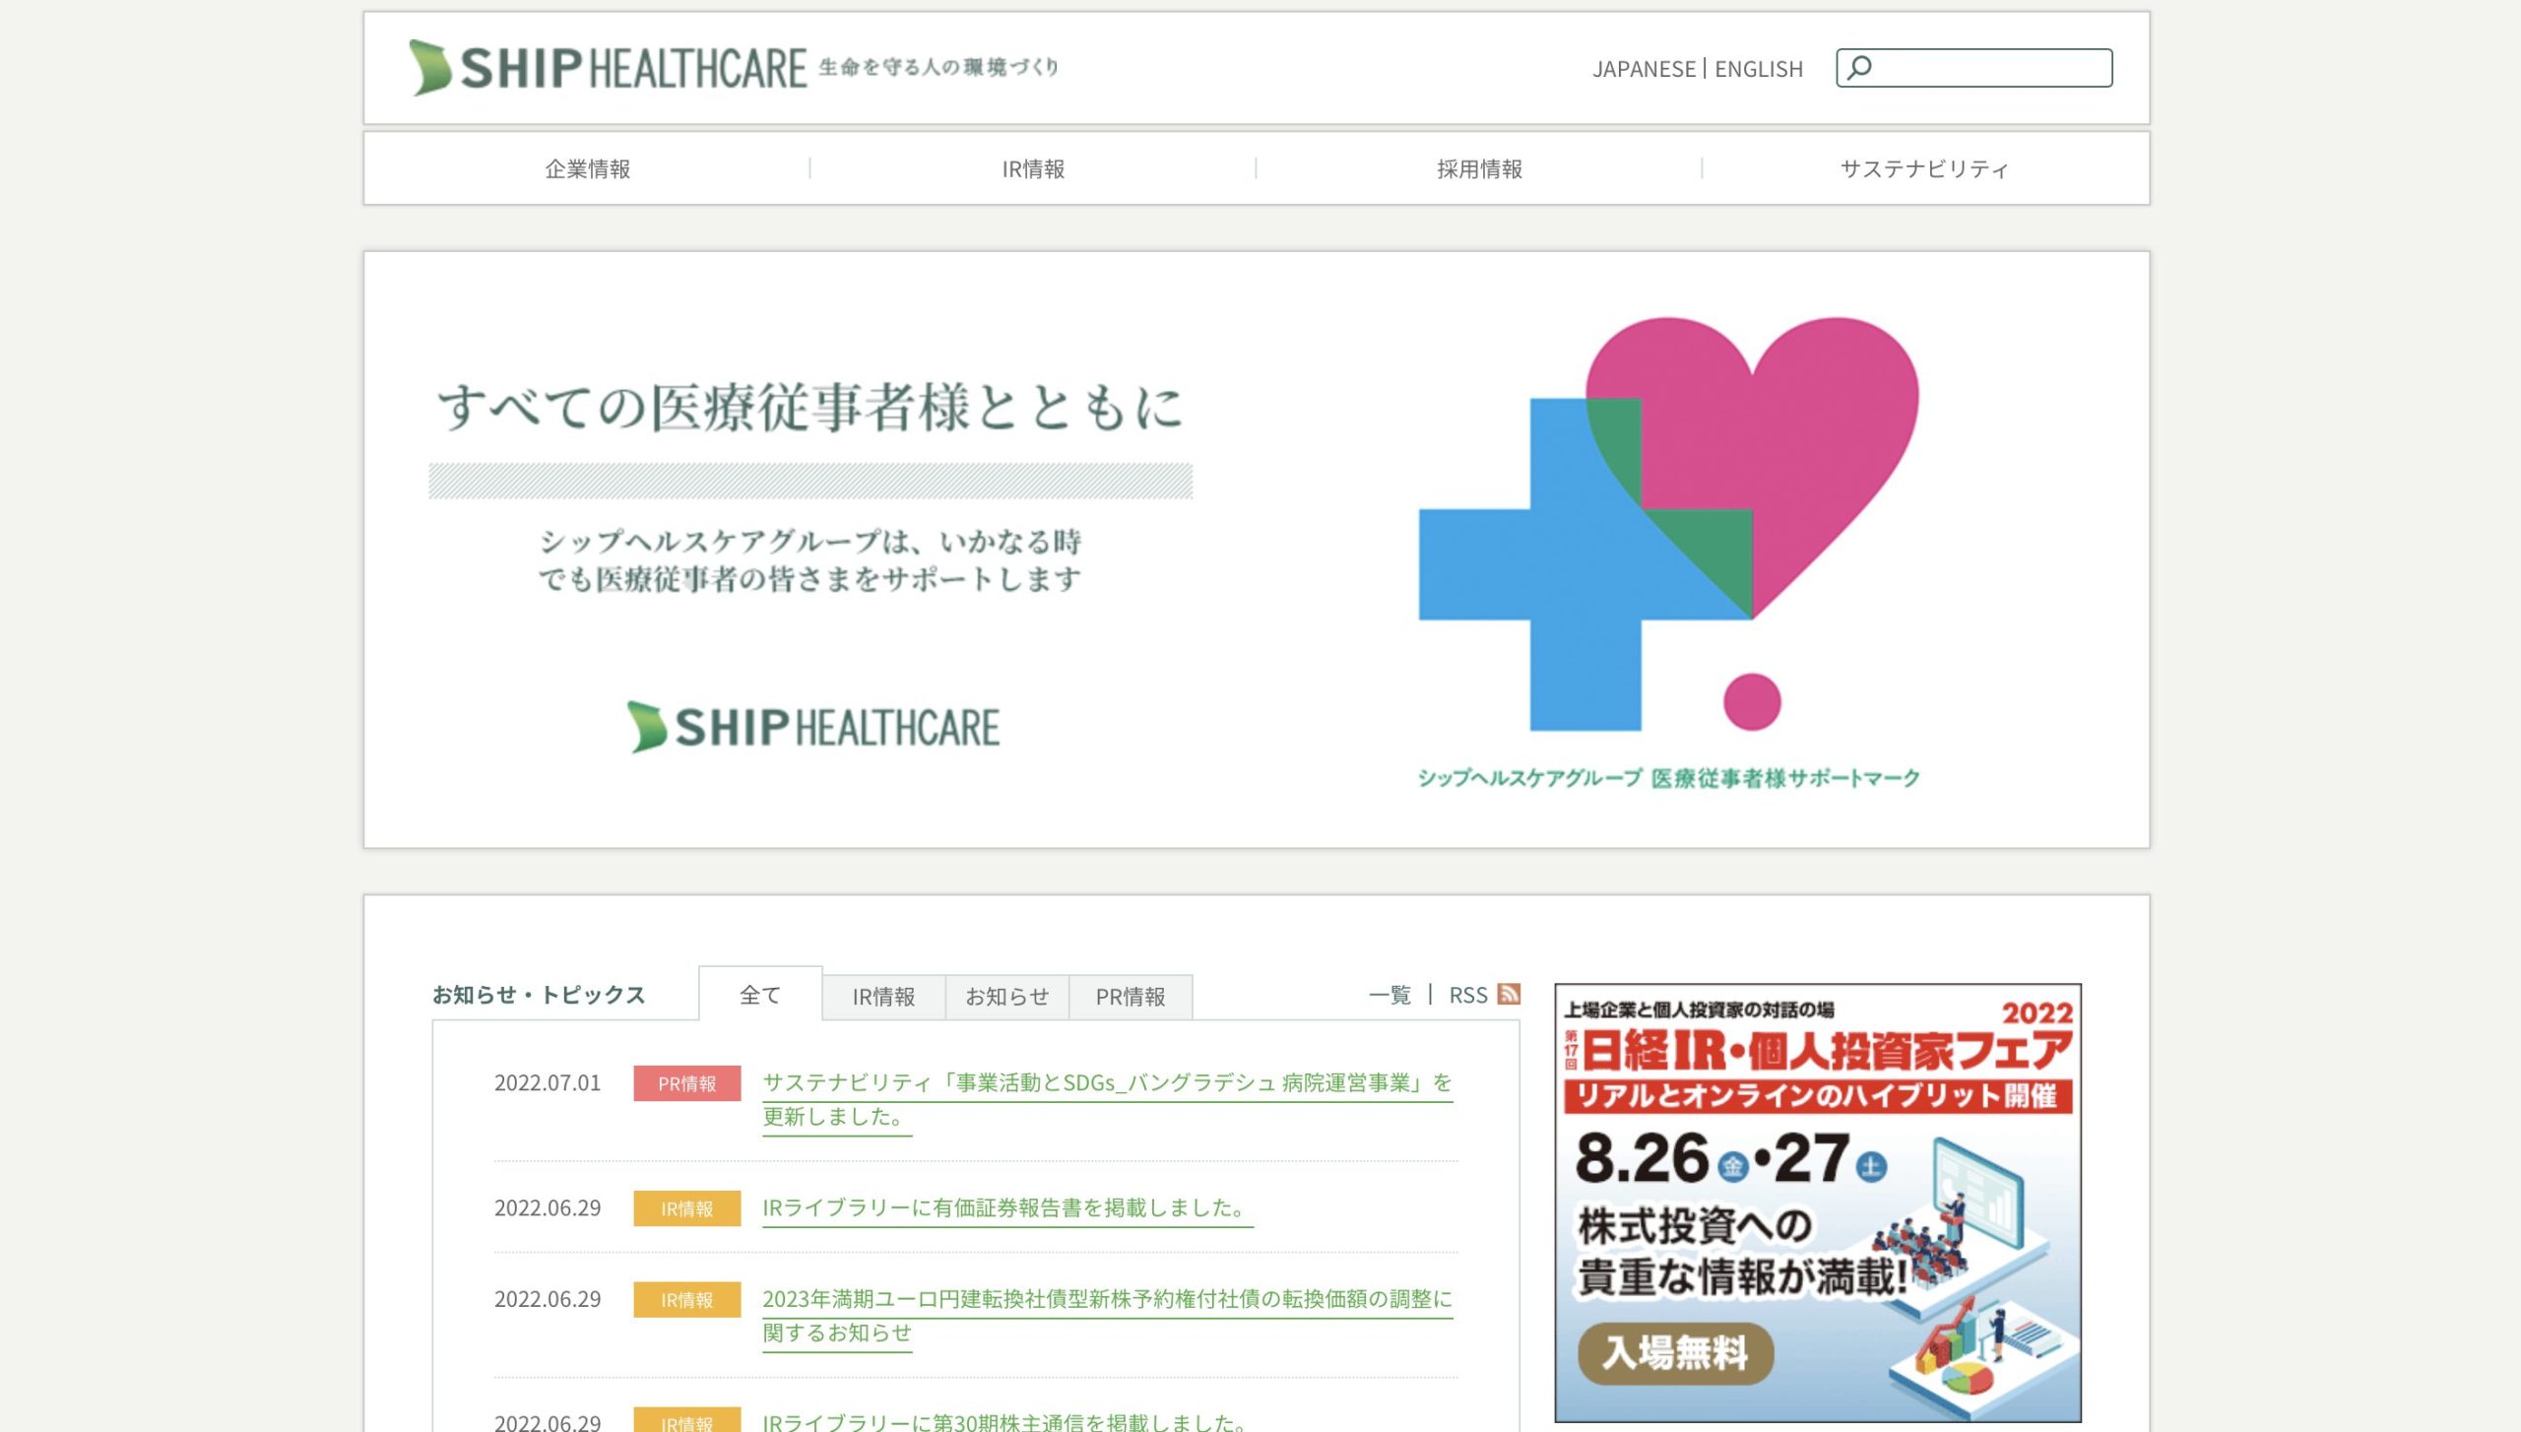This screenshot has height=1432, width=2521.
Task: Click IR情報 label beside 2023年満期 entry
Action: tap(686, 1300)
